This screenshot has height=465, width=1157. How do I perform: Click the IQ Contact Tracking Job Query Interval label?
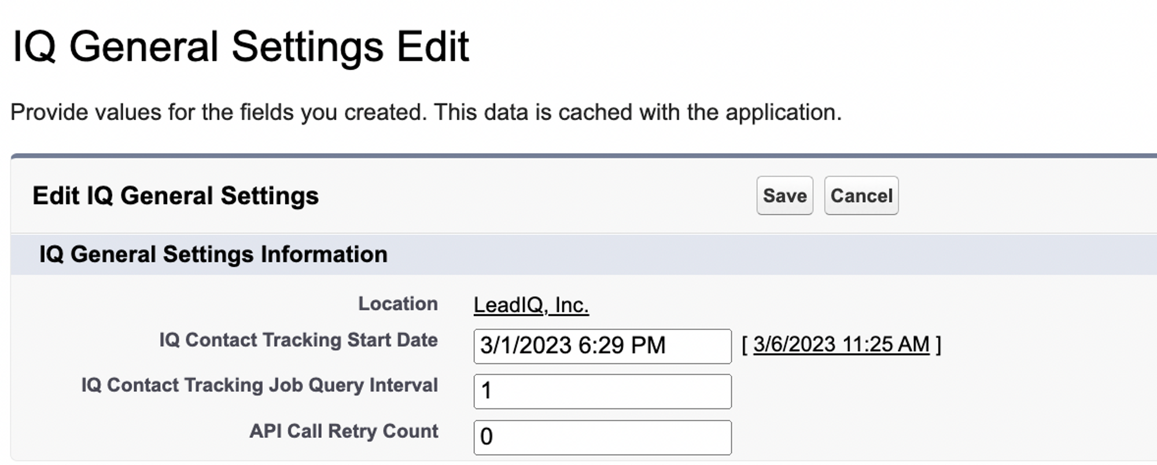tap(259, 385)
